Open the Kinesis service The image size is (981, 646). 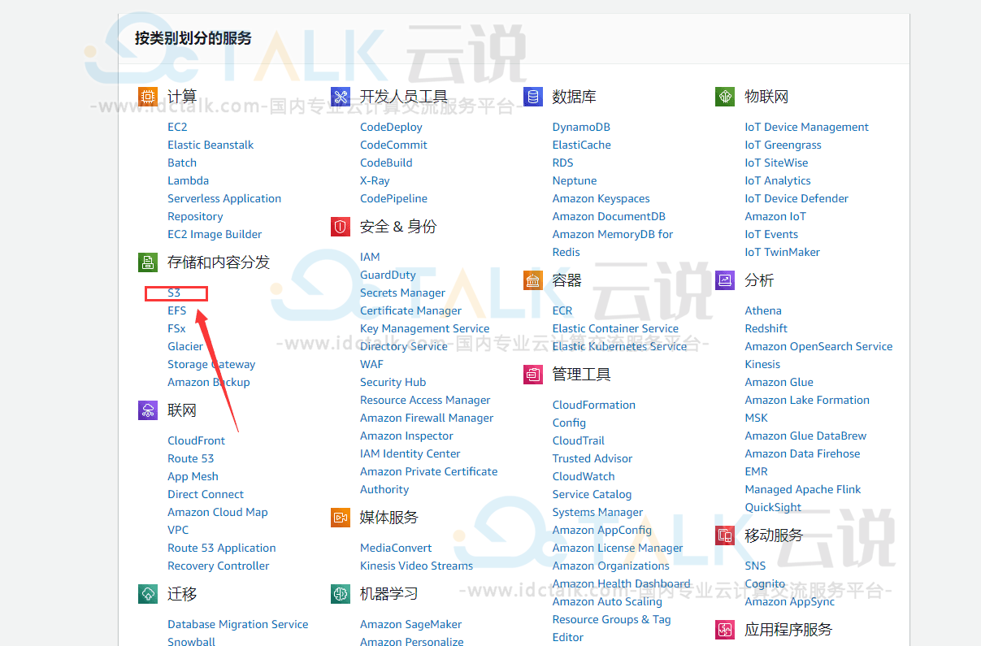(x=762, y=364)
